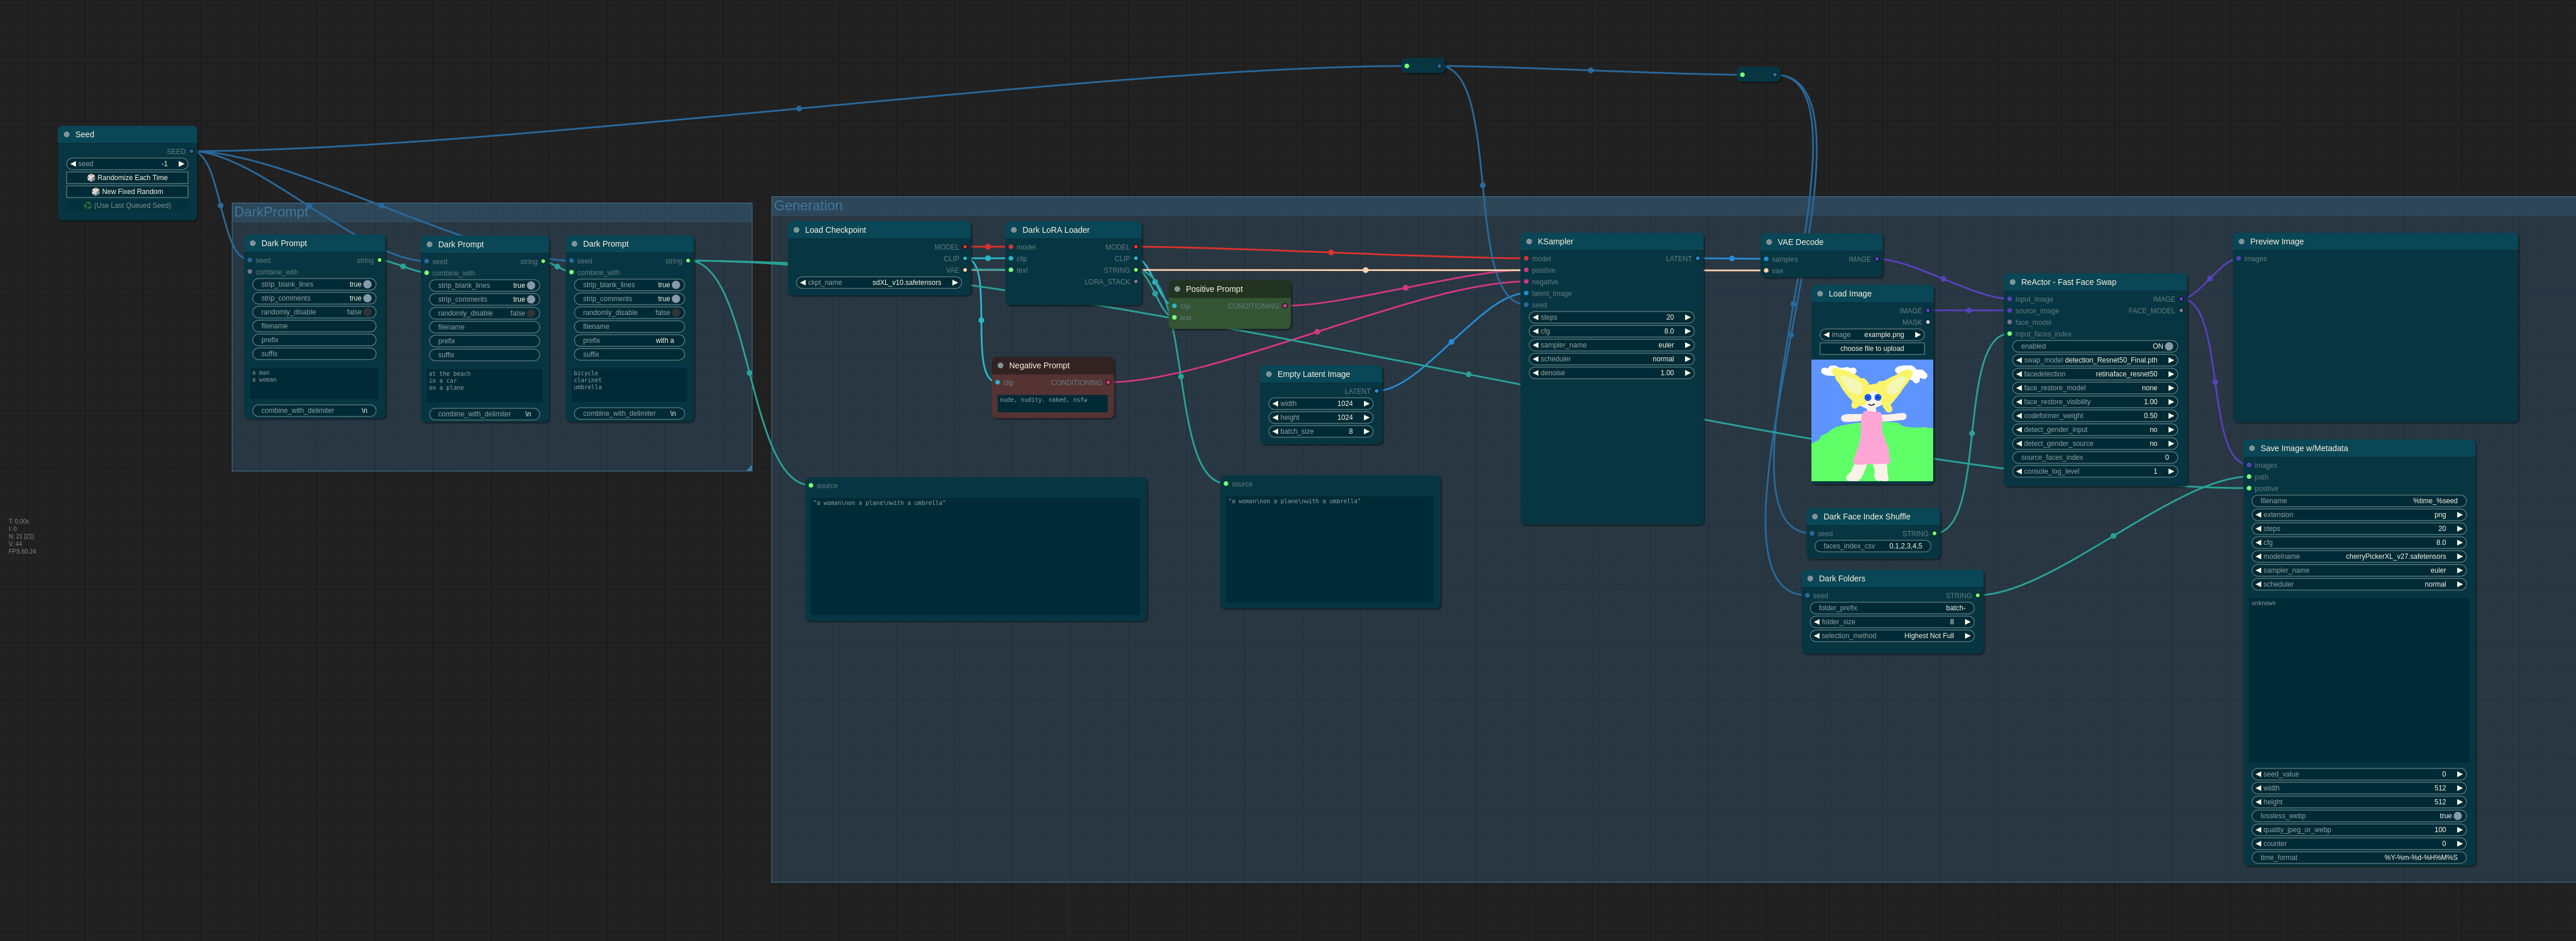Click 'choose file to upload' in Load Image
Viewport: 2576px width, 941px height.
pos(1871,349)
